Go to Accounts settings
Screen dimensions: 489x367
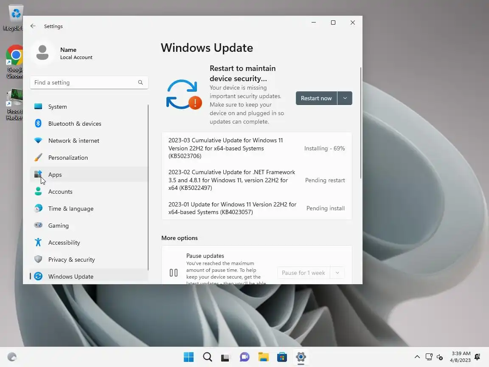point(89,192)
